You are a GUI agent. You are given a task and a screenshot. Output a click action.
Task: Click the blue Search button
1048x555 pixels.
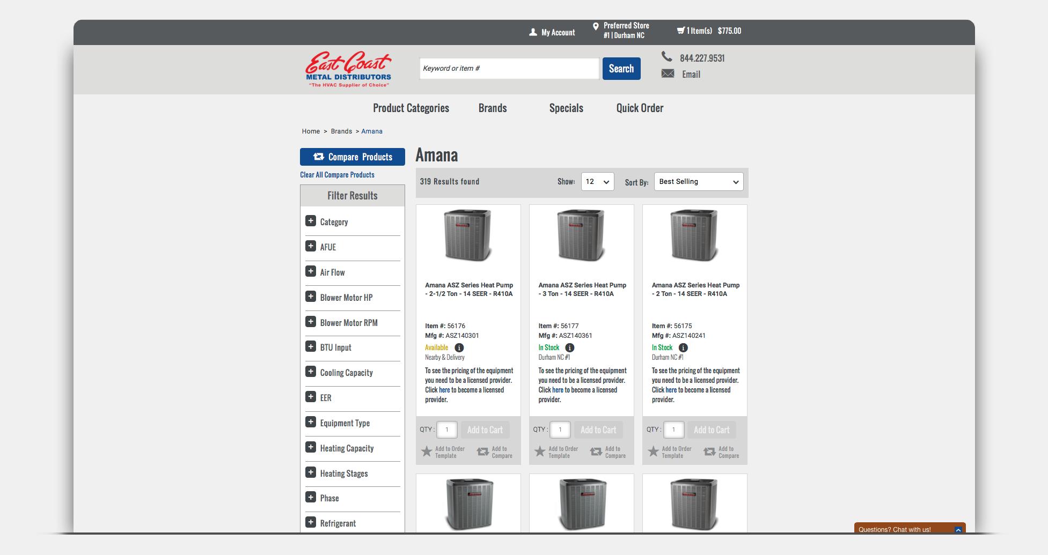621,69
